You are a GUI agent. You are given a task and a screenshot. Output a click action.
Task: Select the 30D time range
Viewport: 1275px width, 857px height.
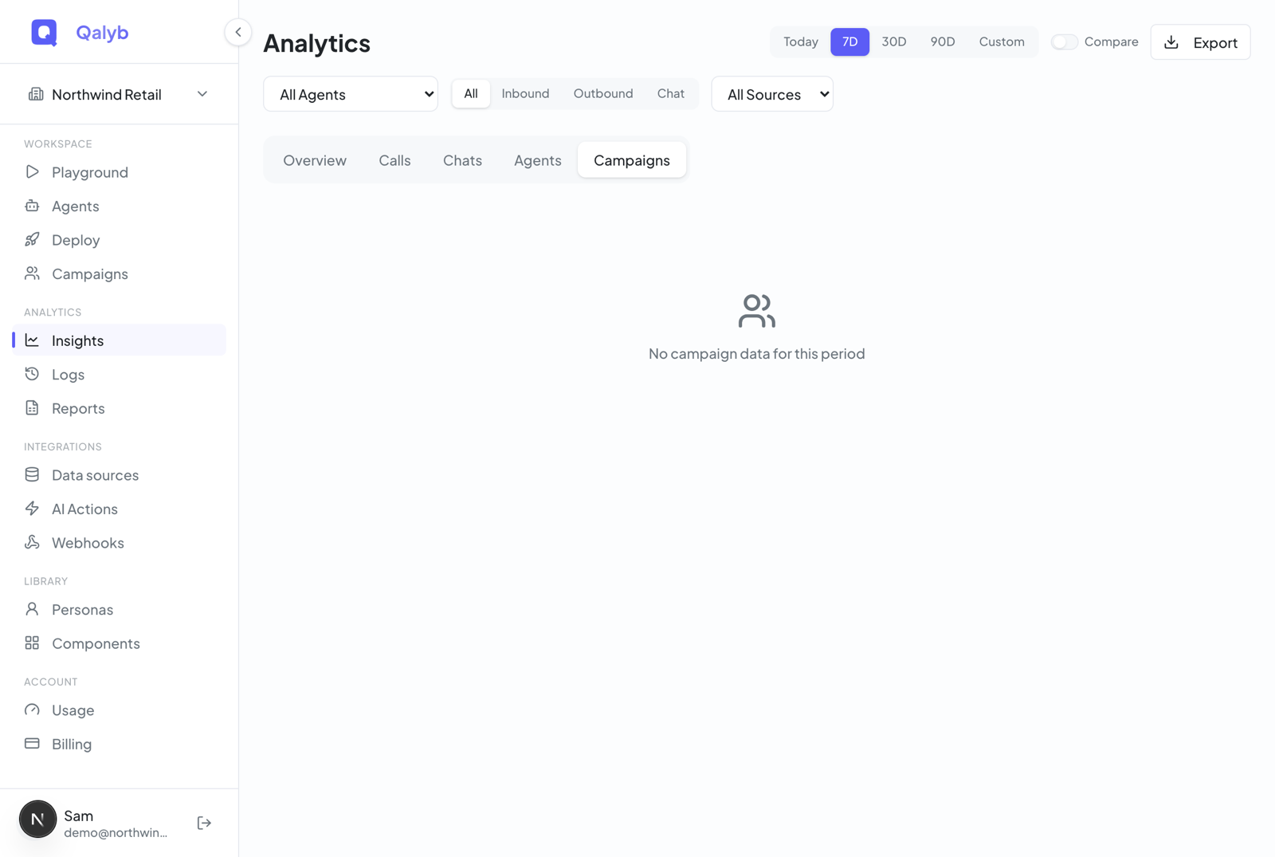[894, 41]
